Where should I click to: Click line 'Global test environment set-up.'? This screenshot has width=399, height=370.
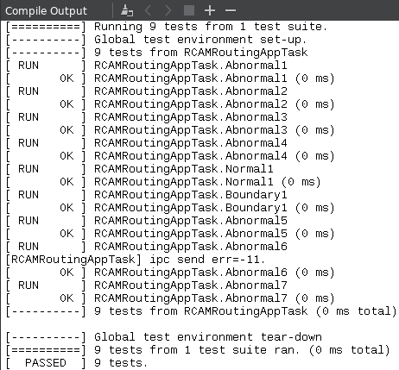point(156,40)
